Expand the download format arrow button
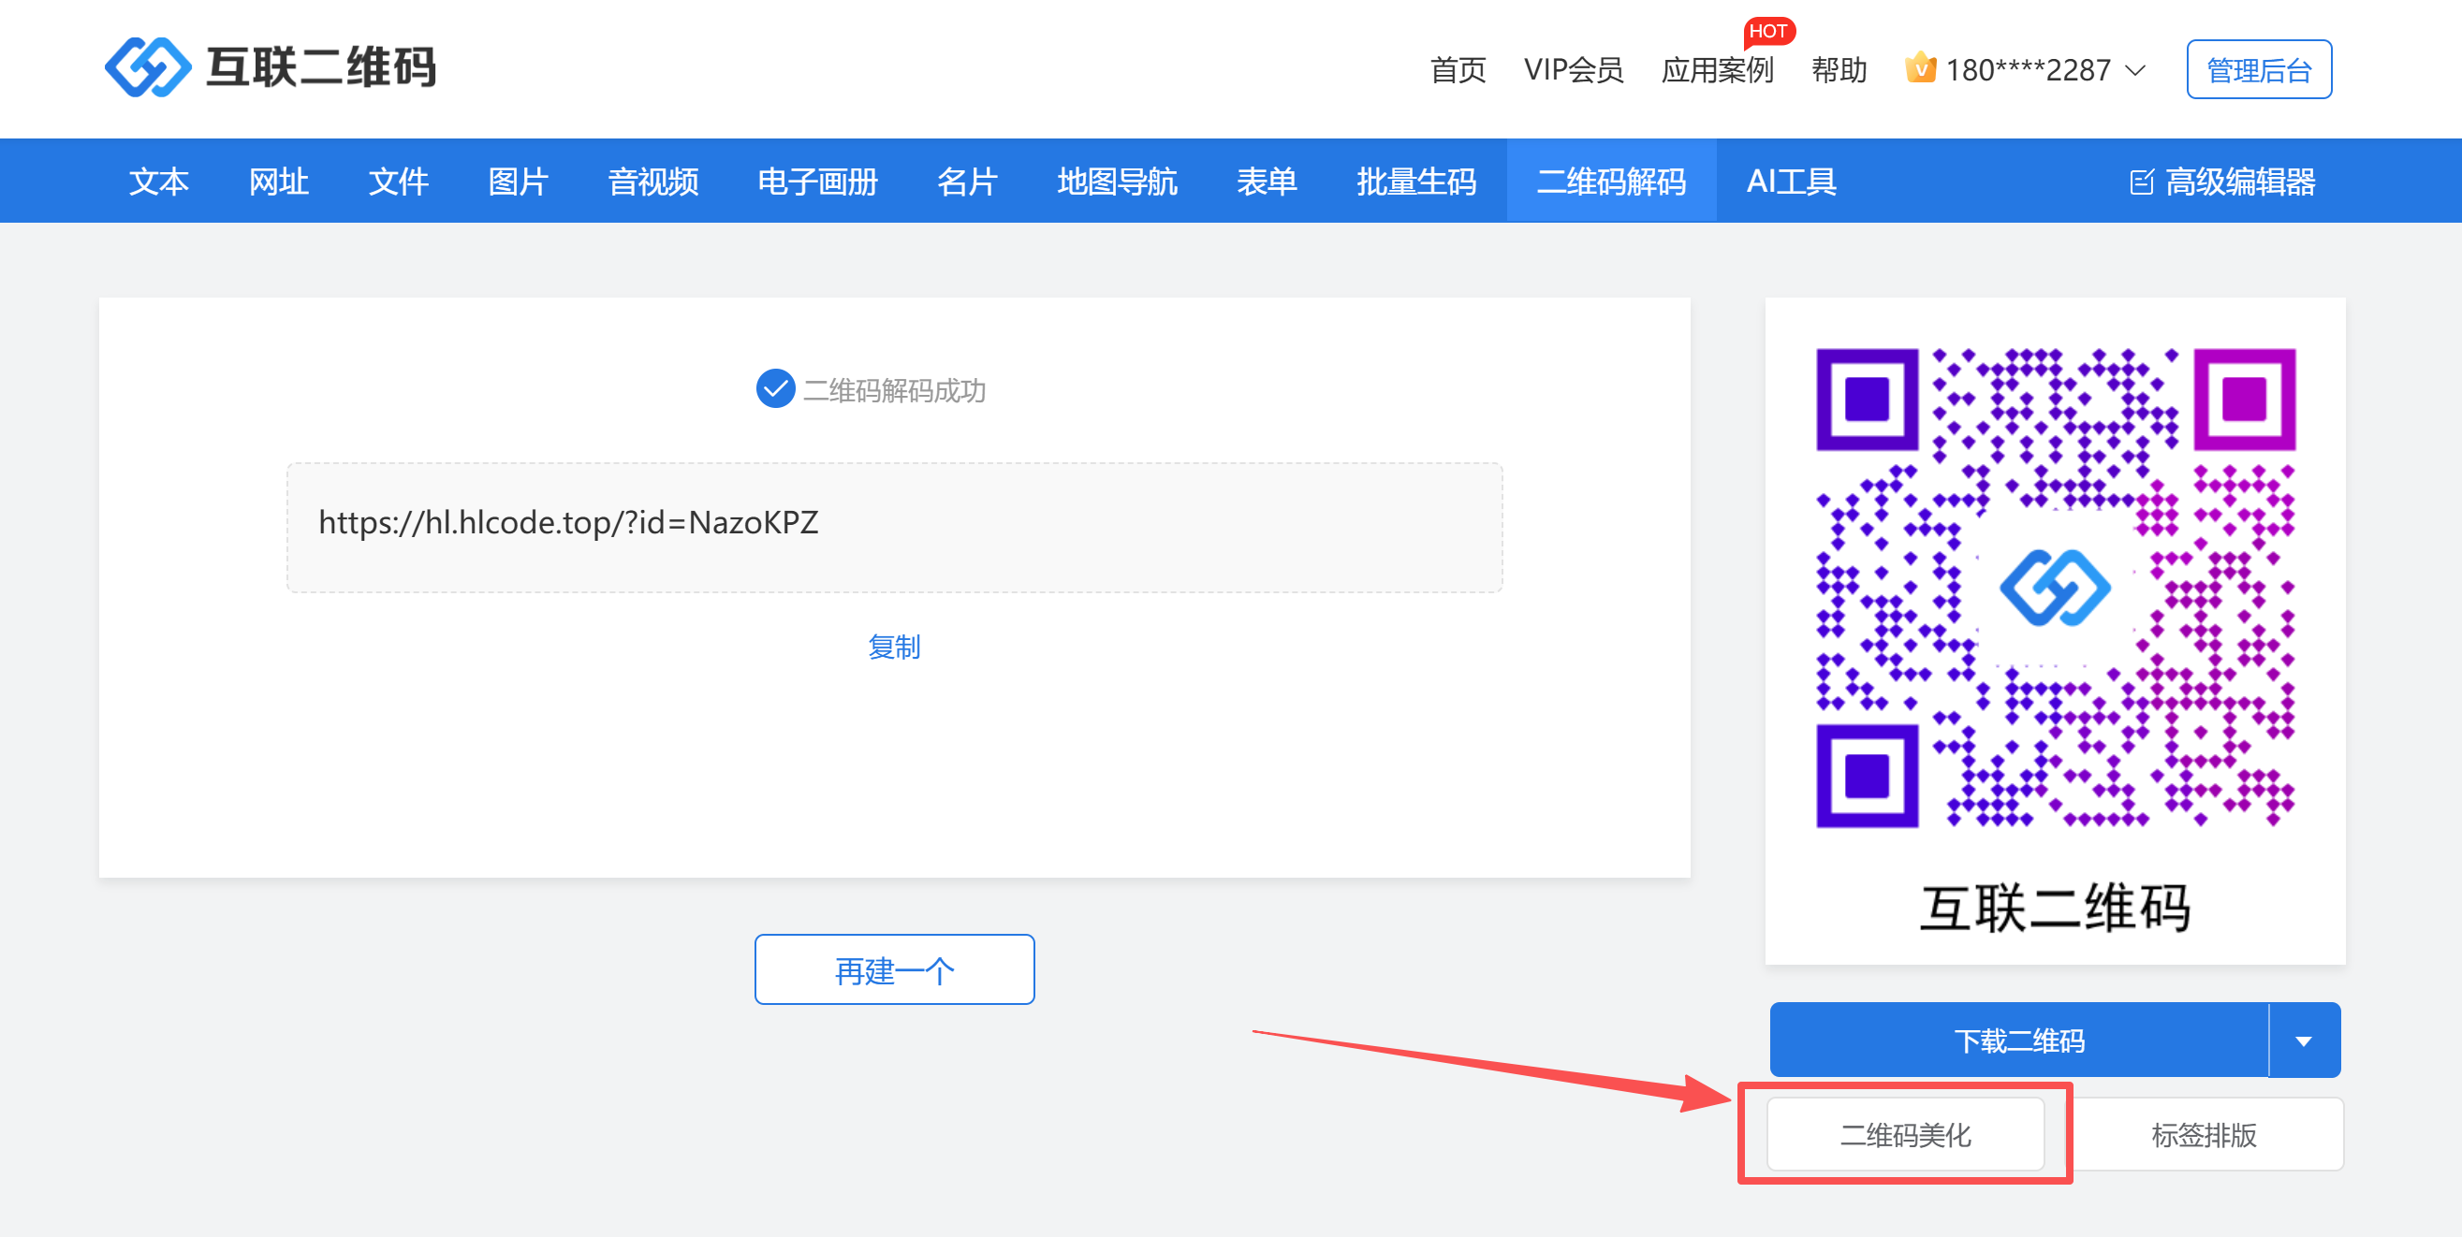The width and height of the screenshot is (2462, 1237). pyautogui.click(x=2304, y=1041)
